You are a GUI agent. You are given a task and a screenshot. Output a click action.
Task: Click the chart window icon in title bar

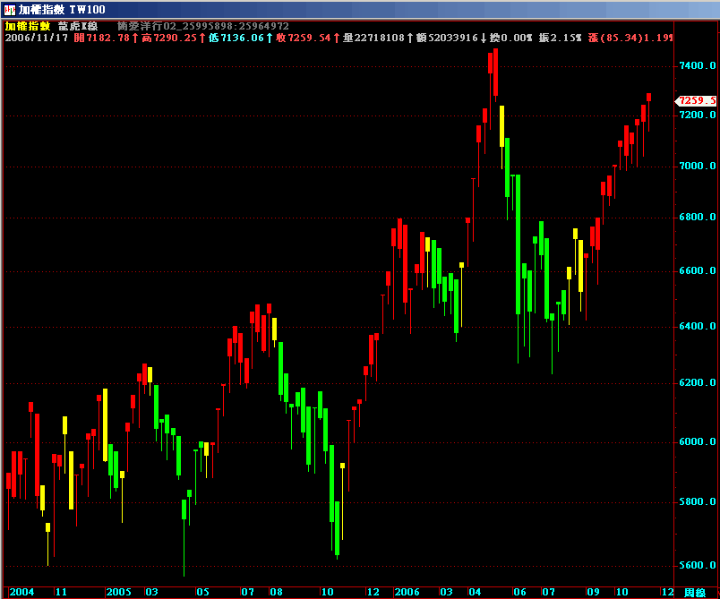[9, 9]
